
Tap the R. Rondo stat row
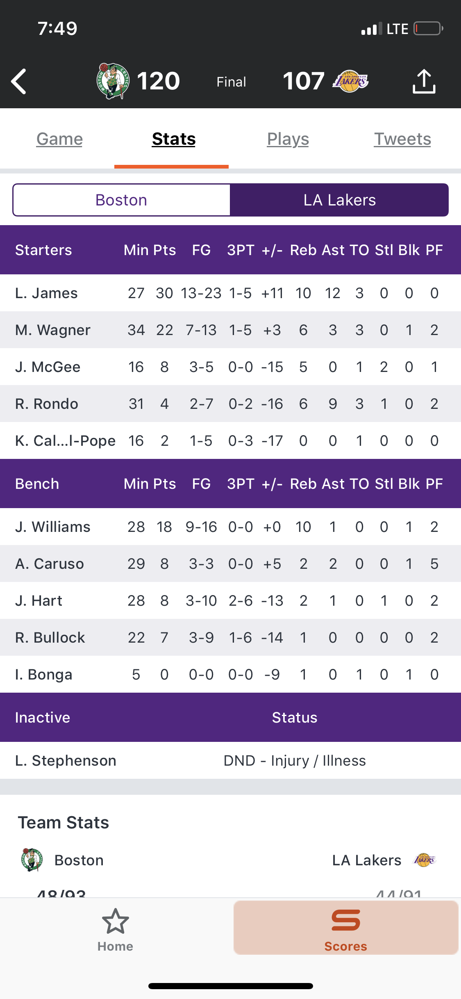point(230,404)
